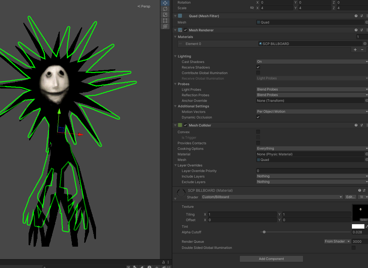Open presets for Quad Mesh Filter component
Viewport: 368px width, 268px height.
click(362, 16)
